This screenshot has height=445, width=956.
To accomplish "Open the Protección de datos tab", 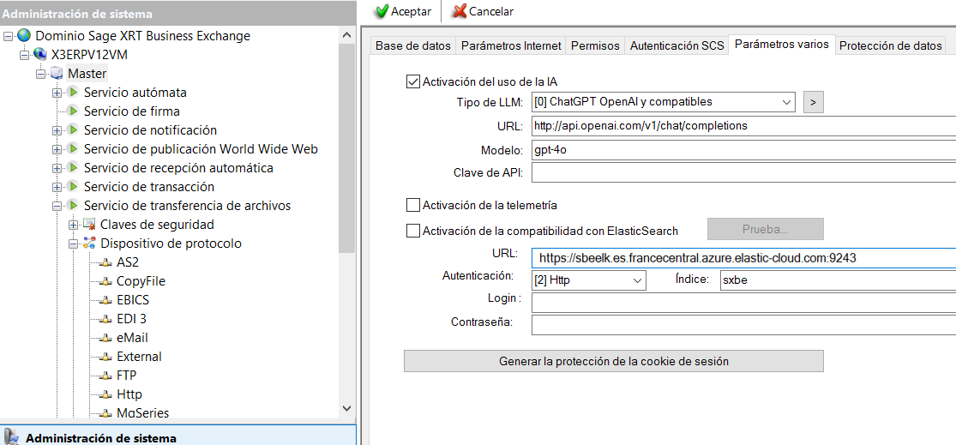I will pyautogui.click(x=890, y=46).
